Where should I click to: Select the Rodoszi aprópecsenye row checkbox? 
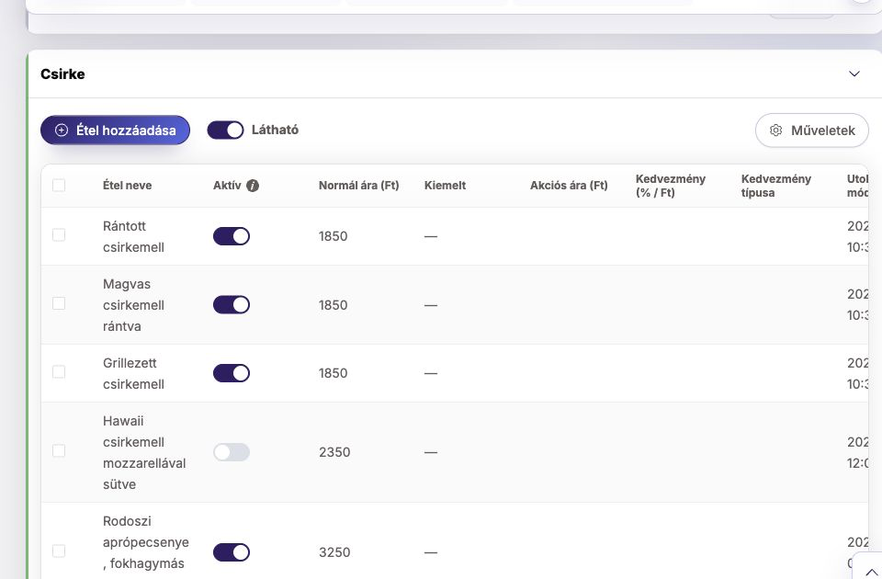[59, 551]
